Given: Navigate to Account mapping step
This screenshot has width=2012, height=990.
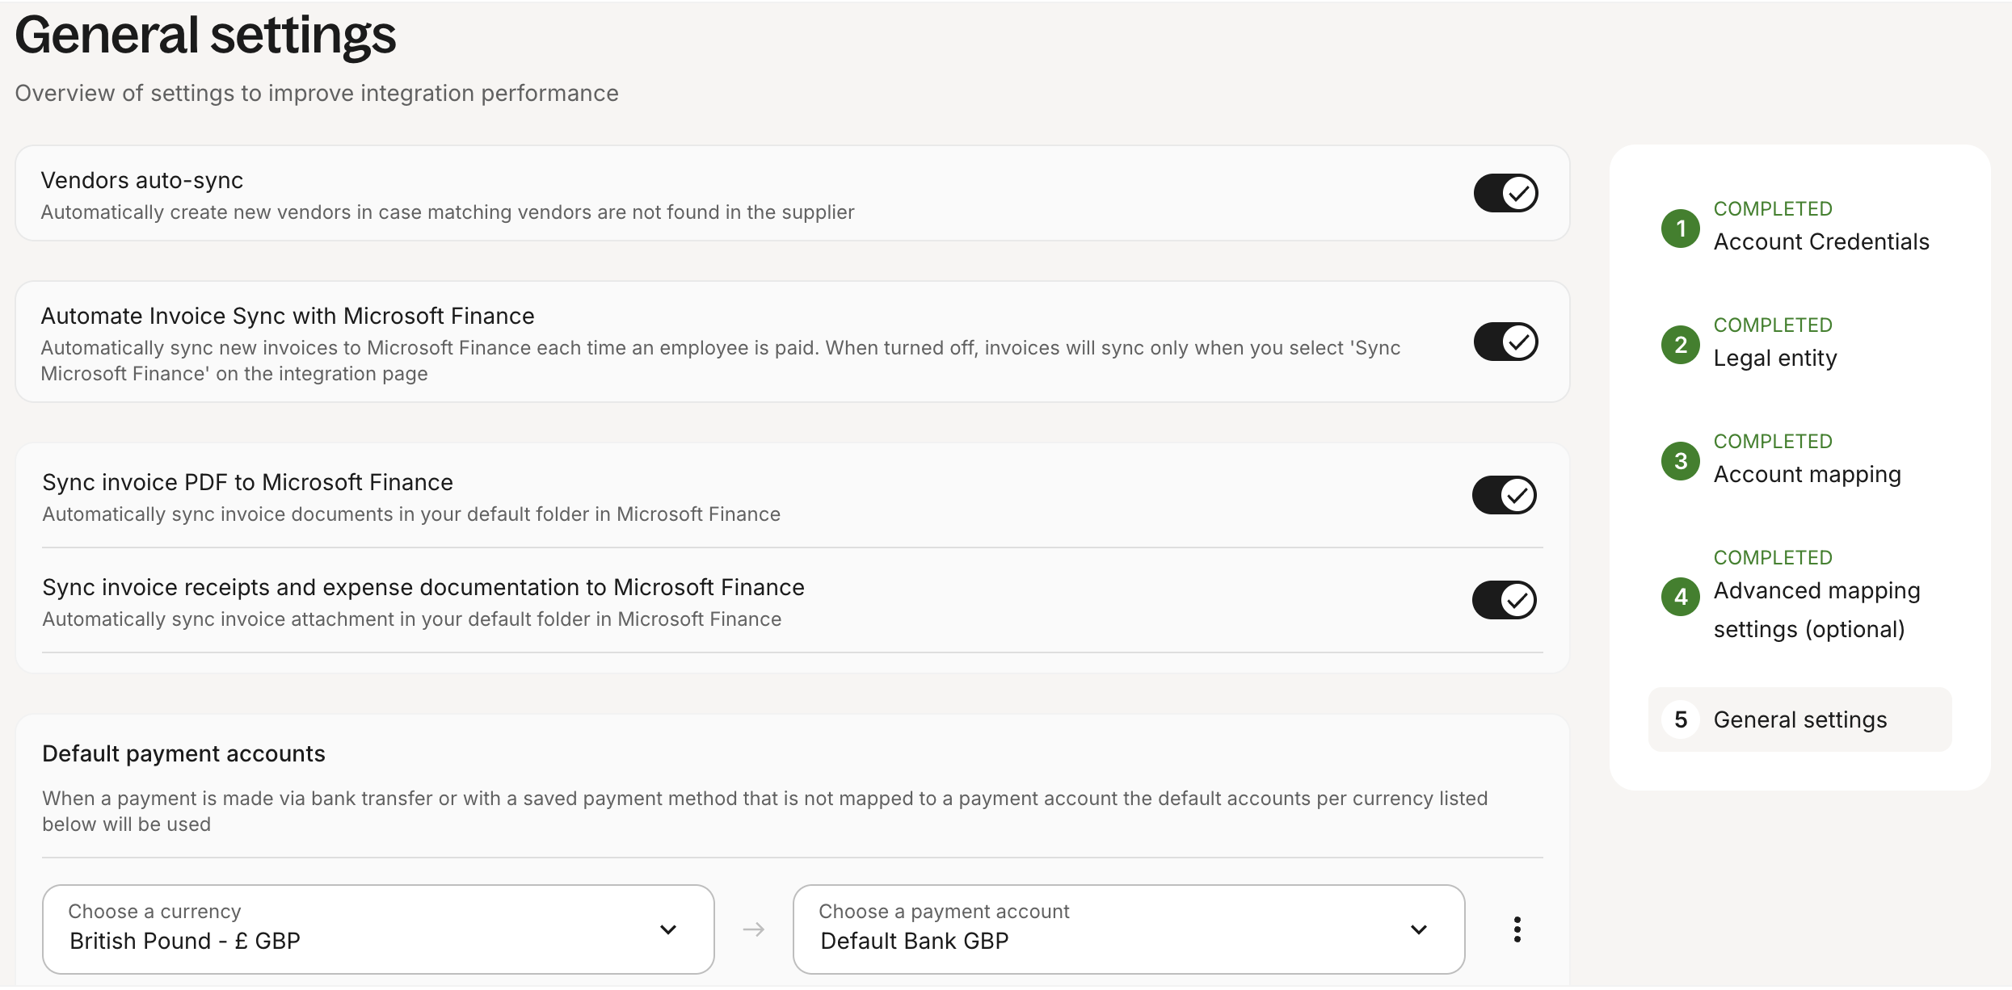Looking at the screenshot, I should pos(1807,474).
